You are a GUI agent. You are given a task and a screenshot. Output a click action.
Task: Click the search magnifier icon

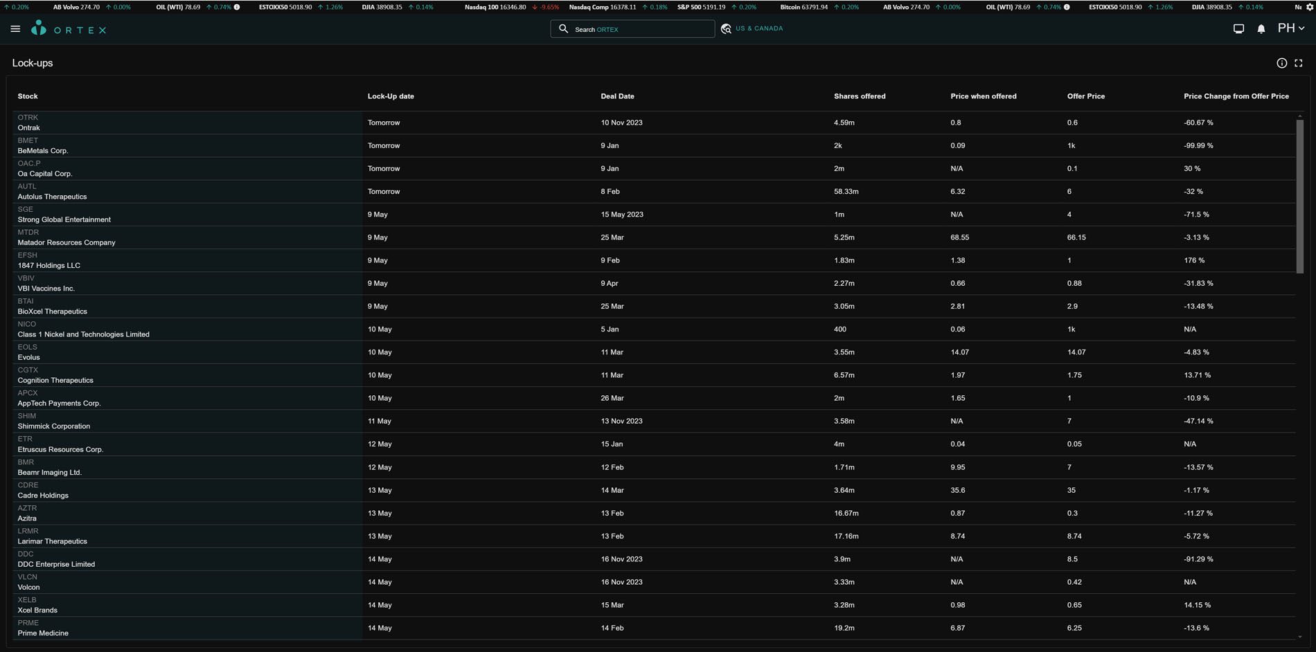pyautogui.click(x=563, y=29)
